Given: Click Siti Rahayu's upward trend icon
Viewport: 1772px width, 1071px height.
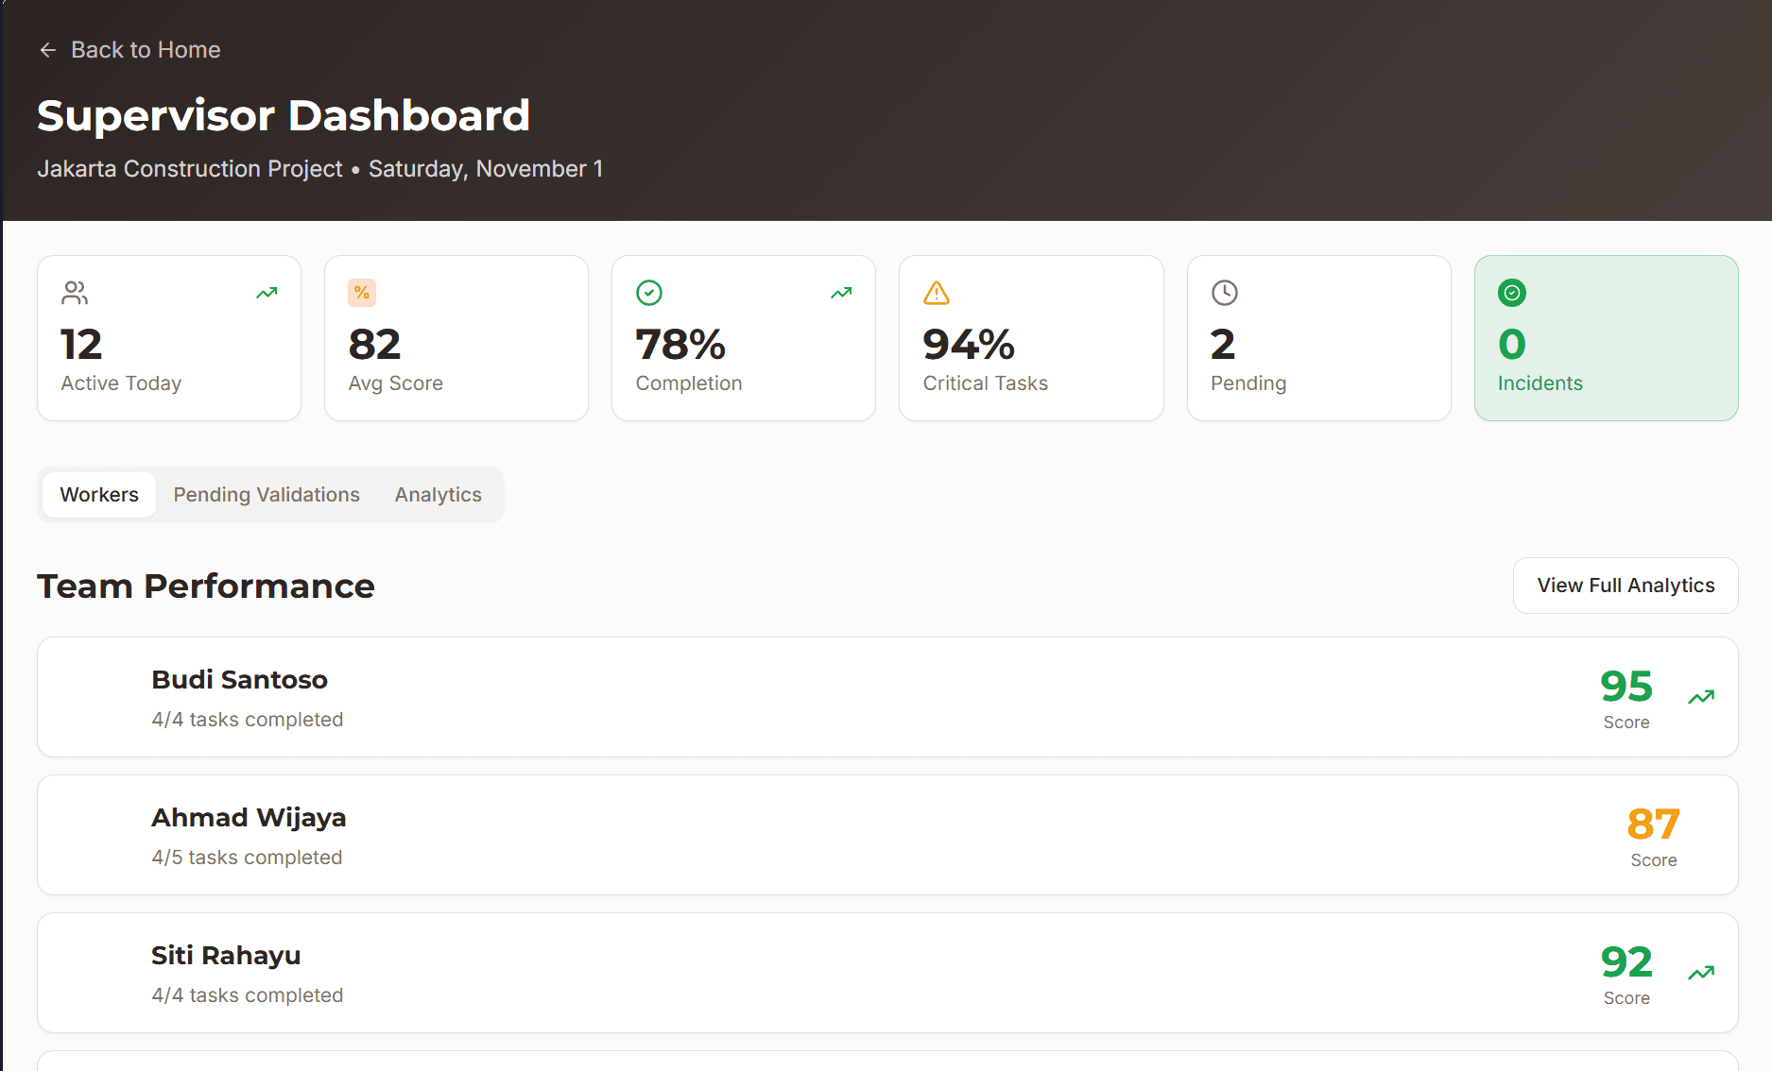Looking at the screenshot, I should coord(1701,973).
